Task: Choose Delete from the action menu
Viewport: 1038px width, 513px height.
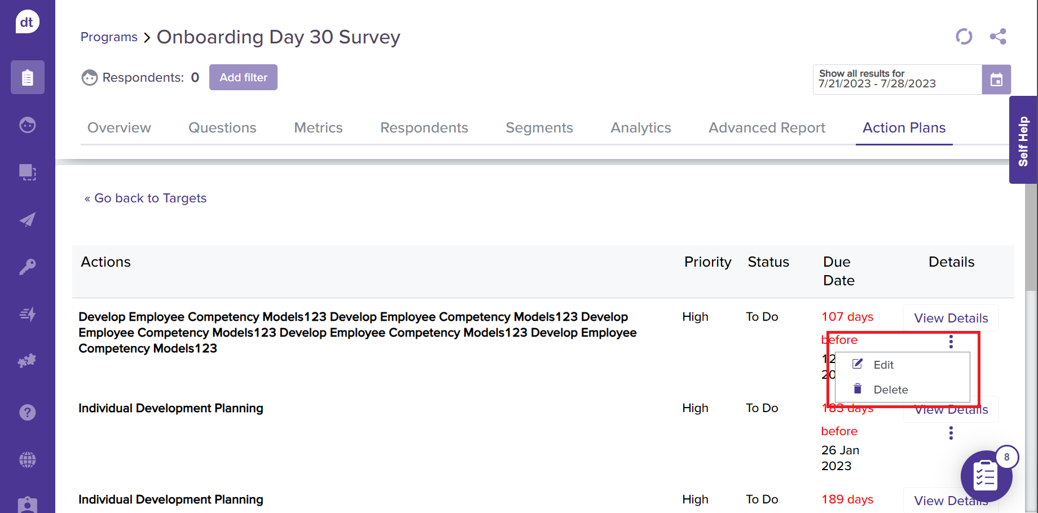Action: coord(890,390)
